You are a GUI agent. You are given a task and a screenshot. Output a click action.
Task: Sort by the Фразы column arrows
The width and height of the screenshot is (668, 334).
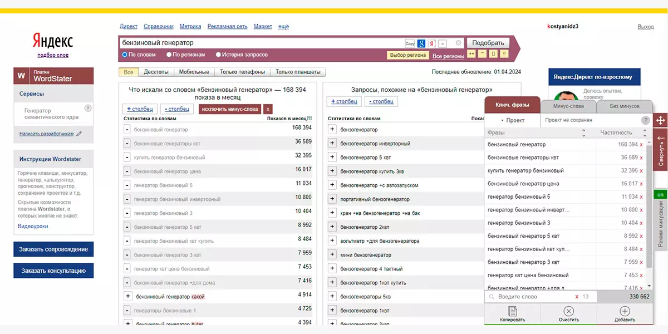point(583,133)
